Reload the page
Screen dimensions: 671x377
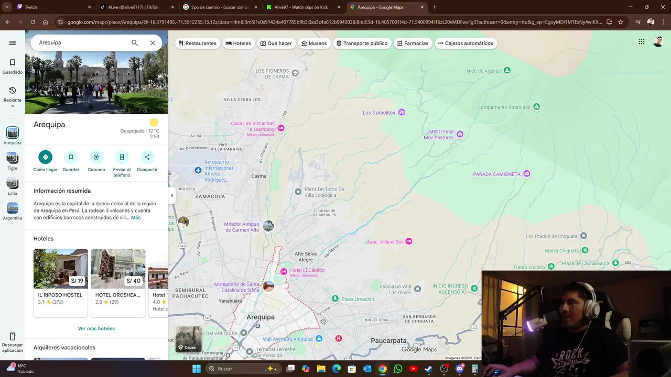tap(33, 22)
